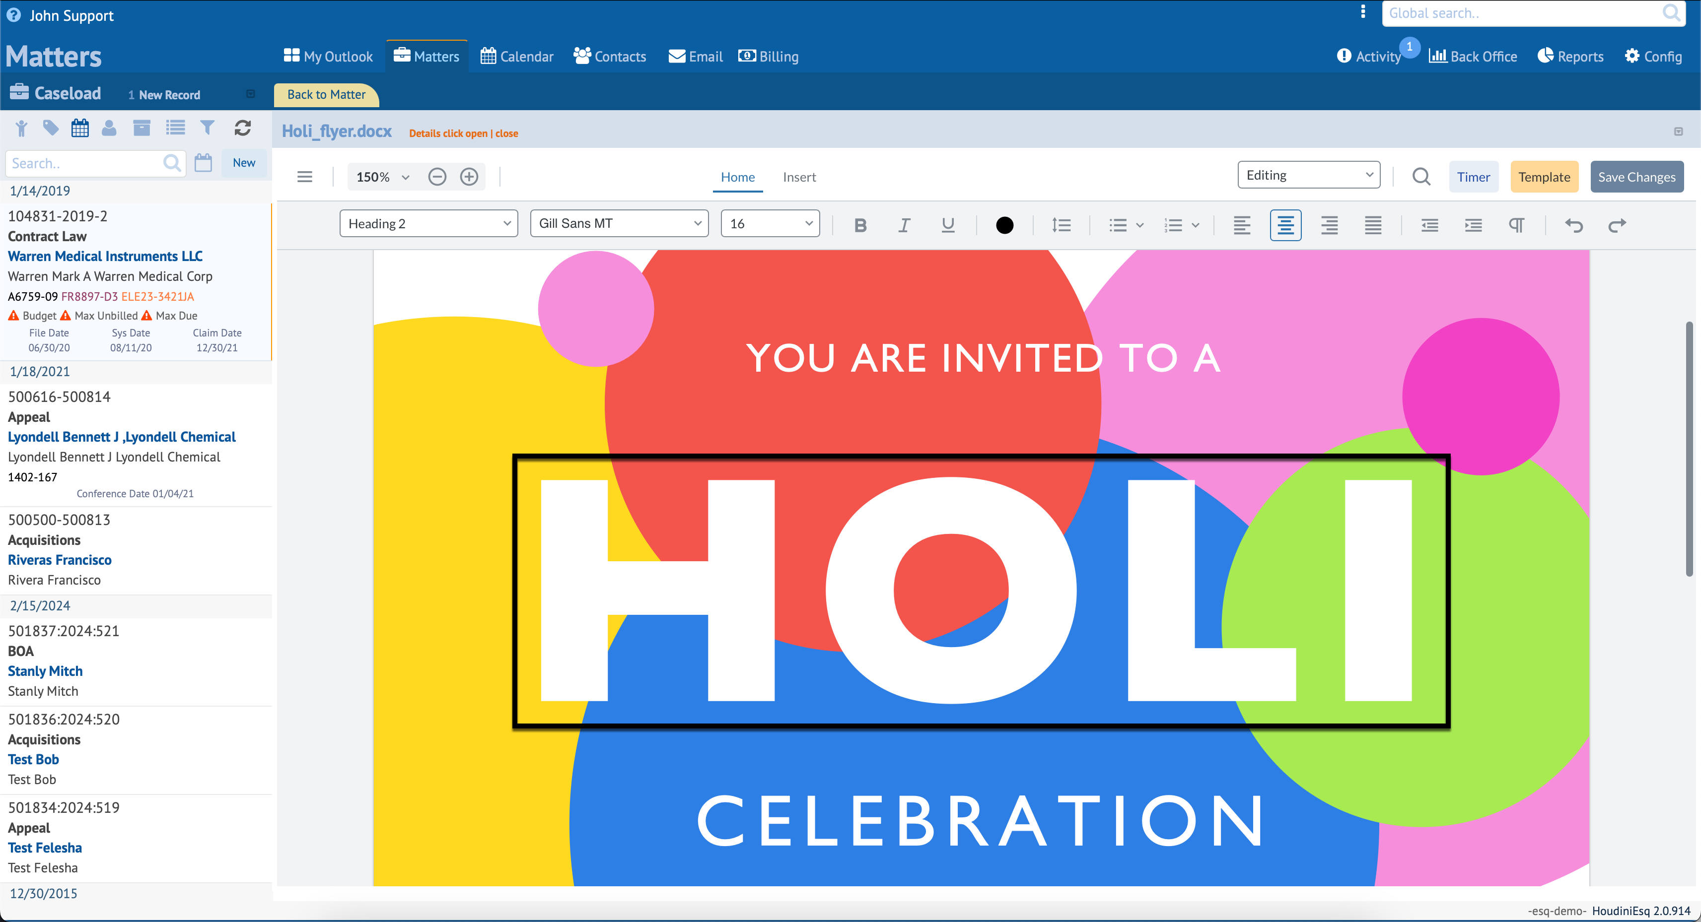1701x922 pixels.
Task: Click the undo arrow icon
Action: point(1573,225)
